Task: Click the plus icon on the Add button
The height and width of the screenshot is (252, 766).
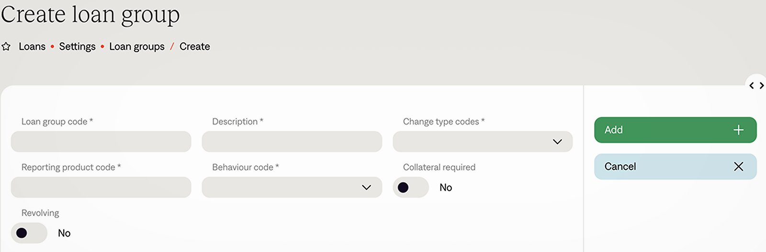Action: pos(738,130)
